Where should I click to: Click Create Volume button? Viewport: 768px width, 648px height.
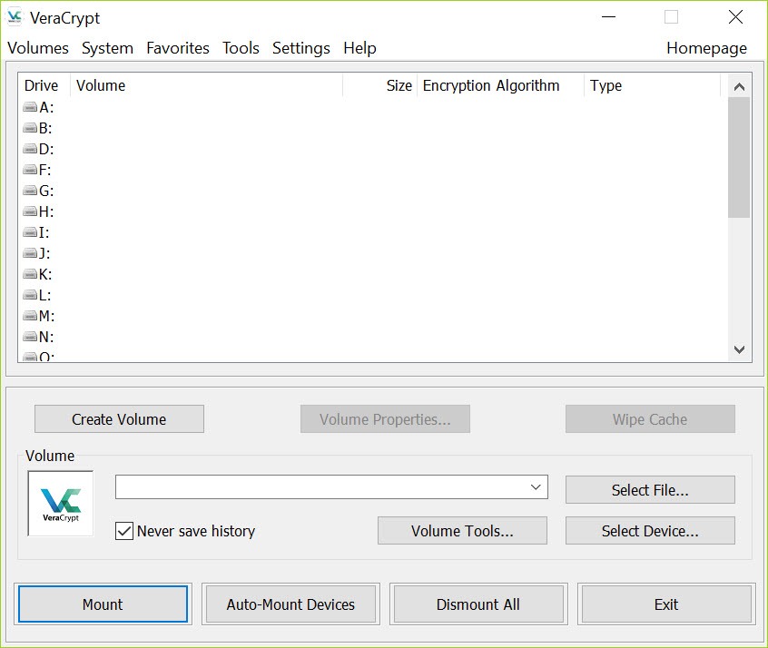[x=119, y=419]
